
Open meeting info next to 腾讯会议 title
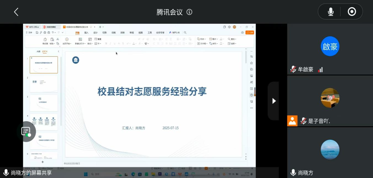(x=189, y=12)
